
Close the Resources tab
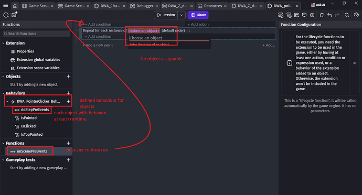[x=225, y=6]
